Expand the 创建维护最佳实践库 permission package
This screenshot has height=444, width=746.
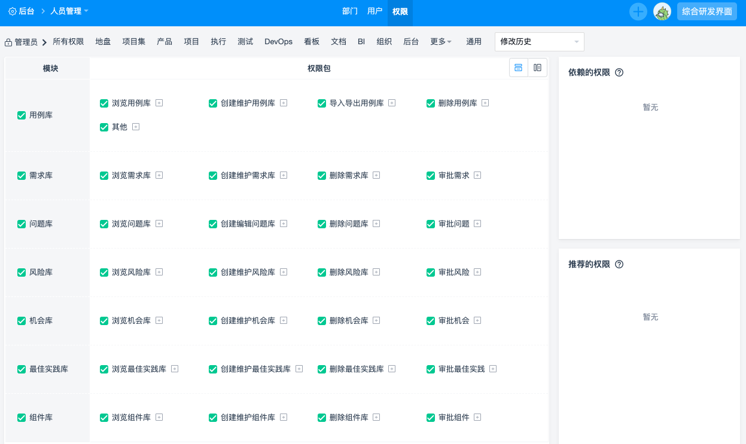299,369
